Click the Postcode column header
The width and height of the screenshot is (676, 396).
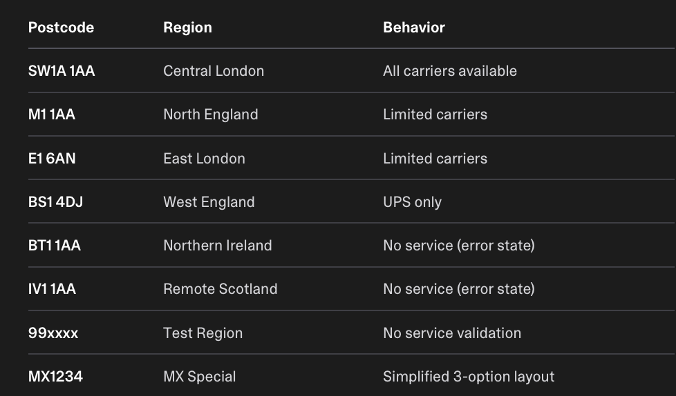click(61, 28)
